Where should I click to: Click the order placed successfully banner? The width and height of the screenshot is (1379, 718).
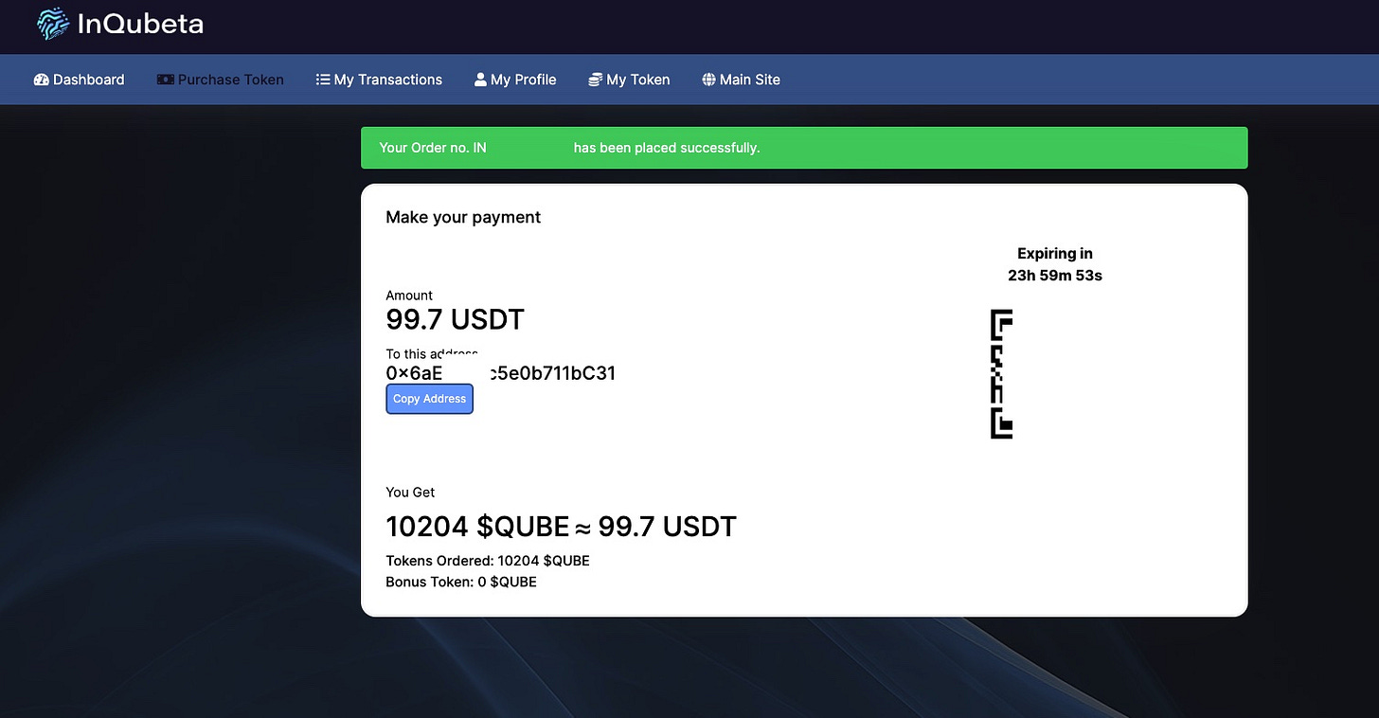click(x=804, y=148)
